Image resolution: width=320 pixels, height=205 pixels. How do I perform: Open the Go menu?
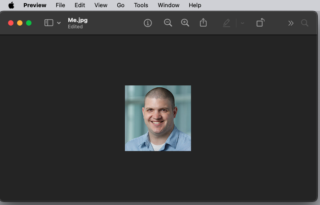point(120,5)
